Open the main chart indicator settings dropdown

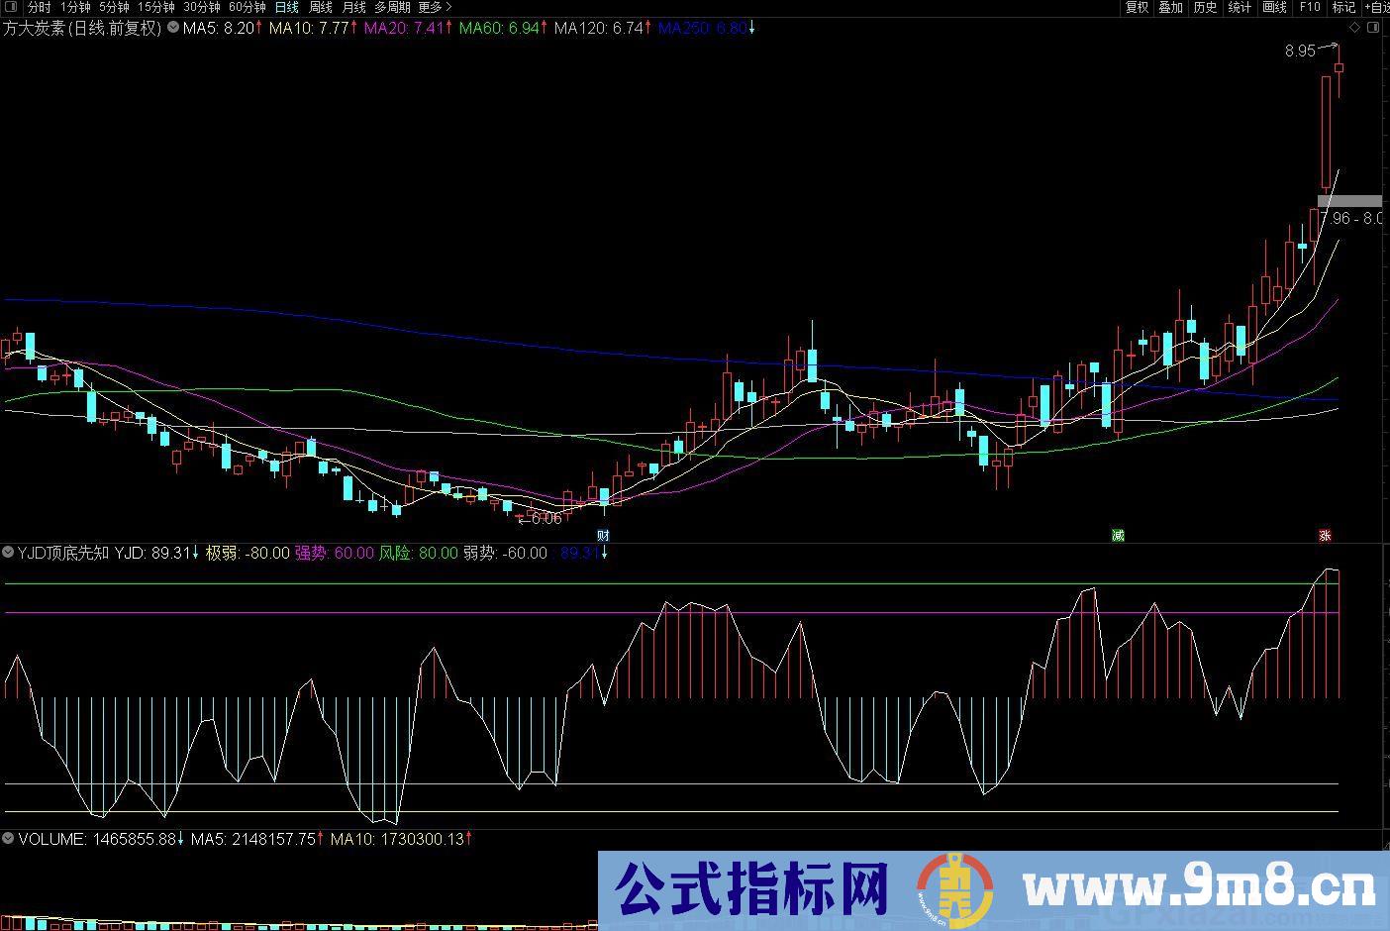coord(173,28)
